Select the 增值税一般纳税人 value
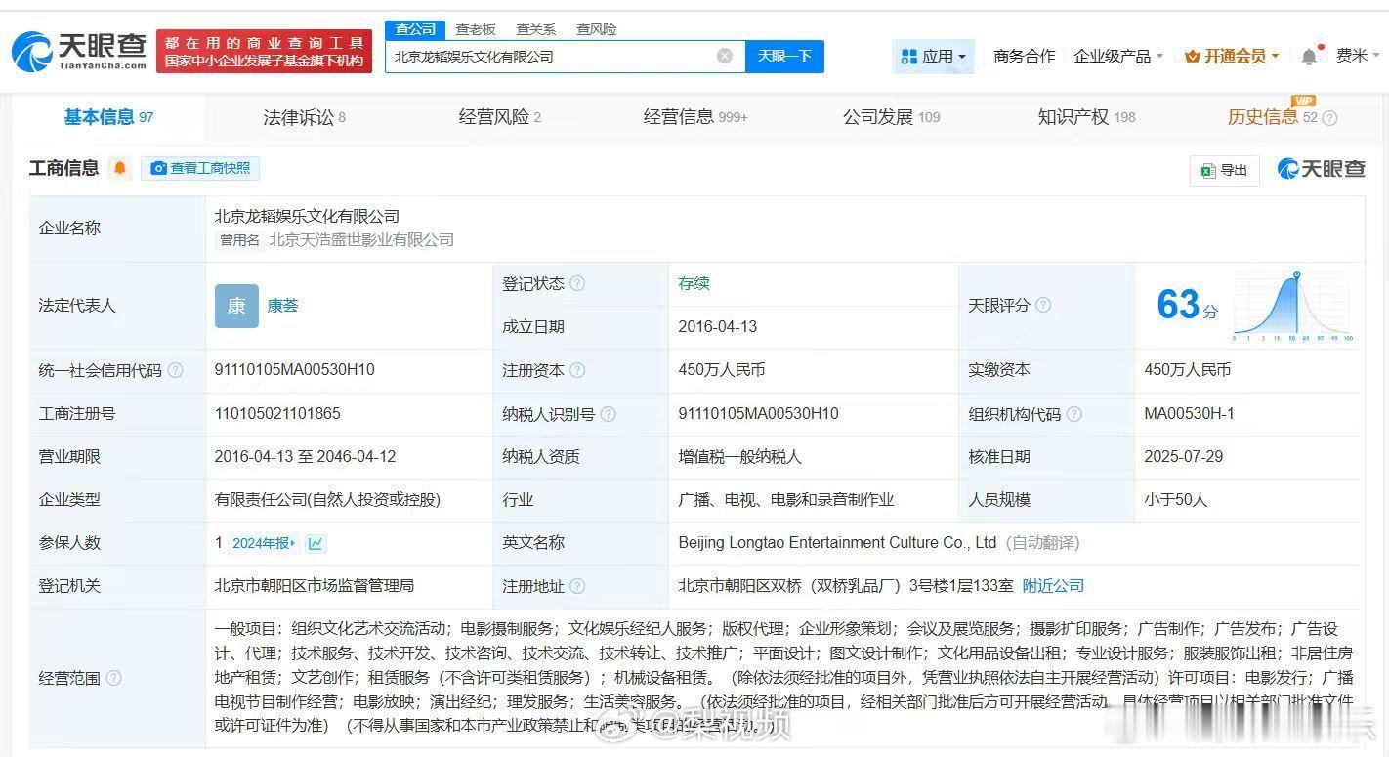 739,457
